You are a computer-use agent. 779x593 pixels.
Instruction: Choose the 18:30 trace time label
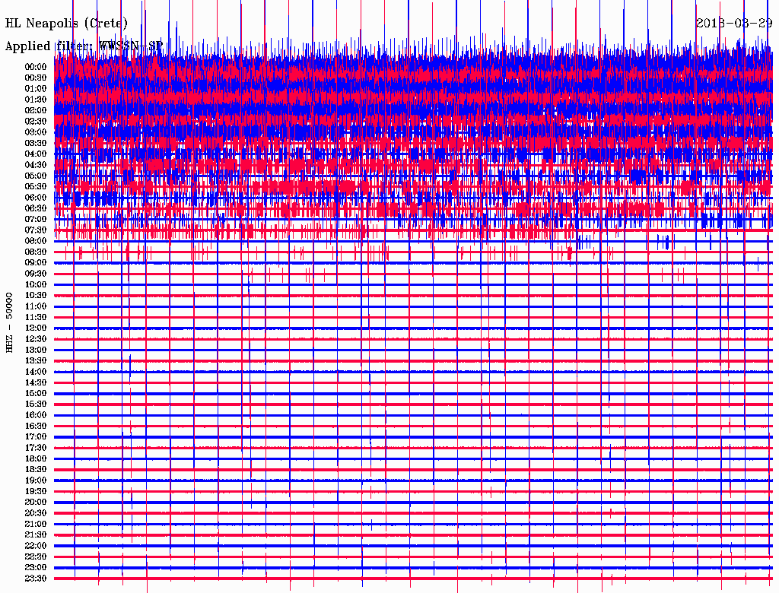[36, 470]
